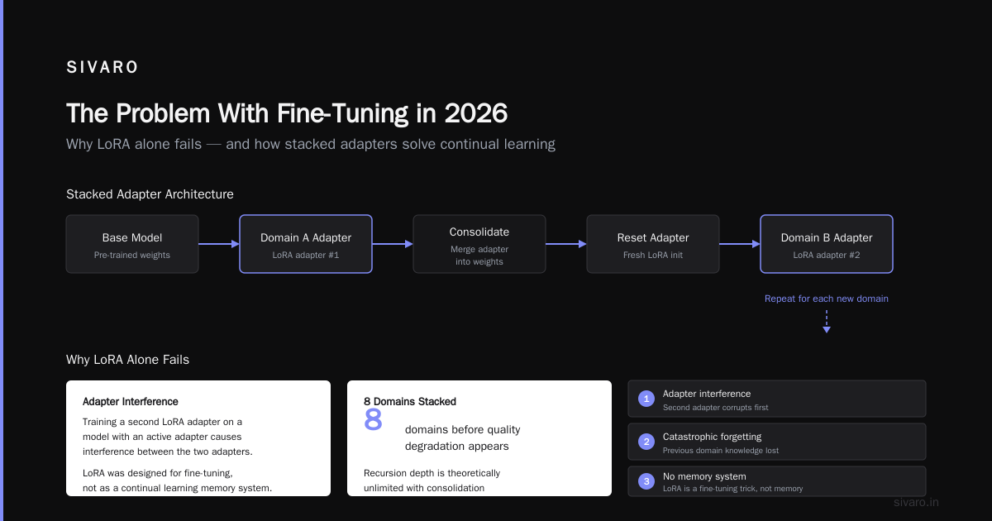The image size is (992, 521).
Task: Select the No memory system list item
Action: tap(777, 481)
